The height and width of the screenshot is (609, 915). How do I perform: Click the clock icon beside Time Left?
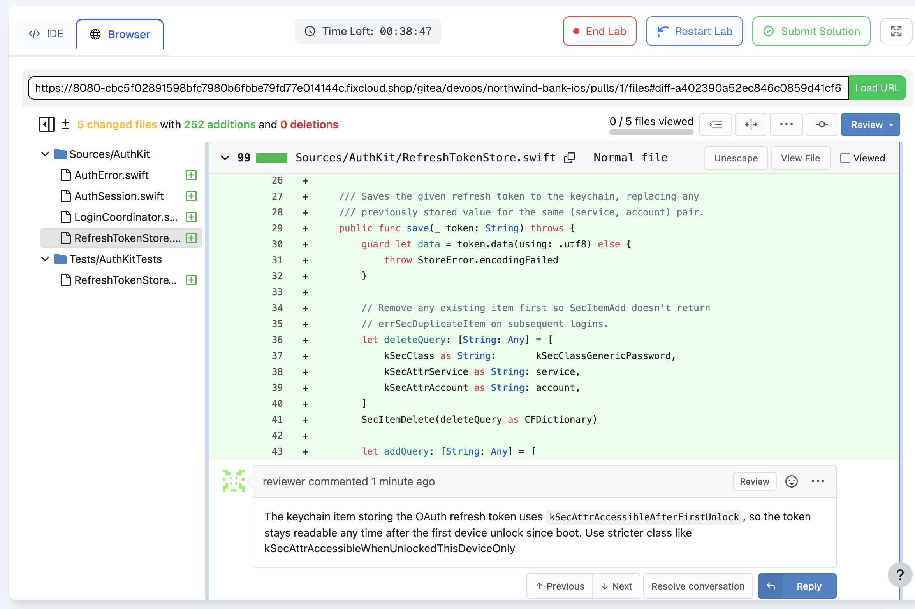tap(310, 31)
